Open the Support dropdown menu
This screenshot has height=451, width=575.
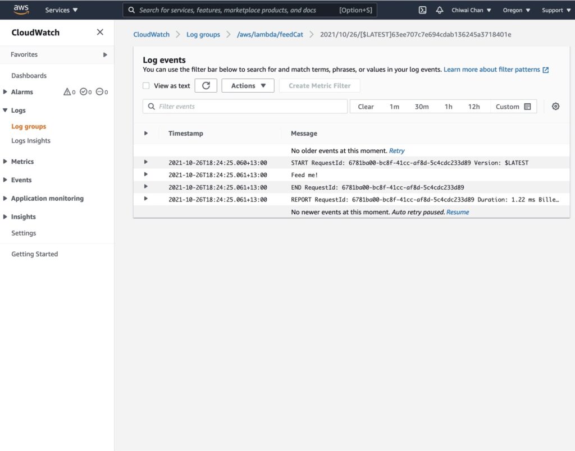pyautogui.click(x=556, y=10)
